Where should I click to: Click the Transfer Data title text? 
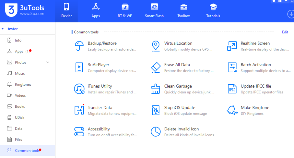click(100, 107)
